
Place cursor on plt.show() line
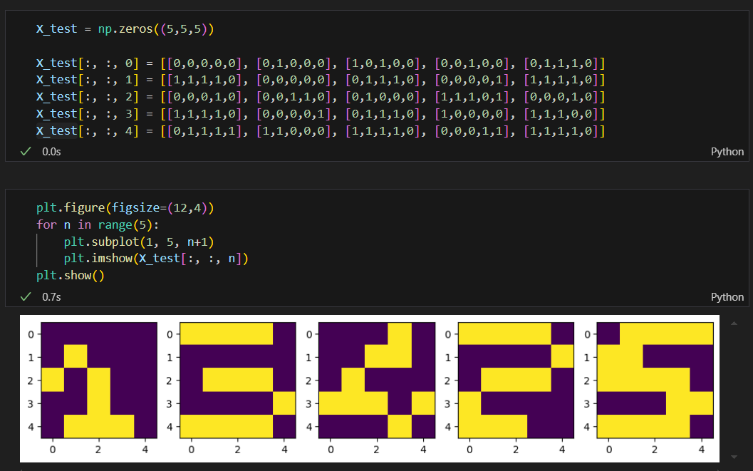(70, 276)
